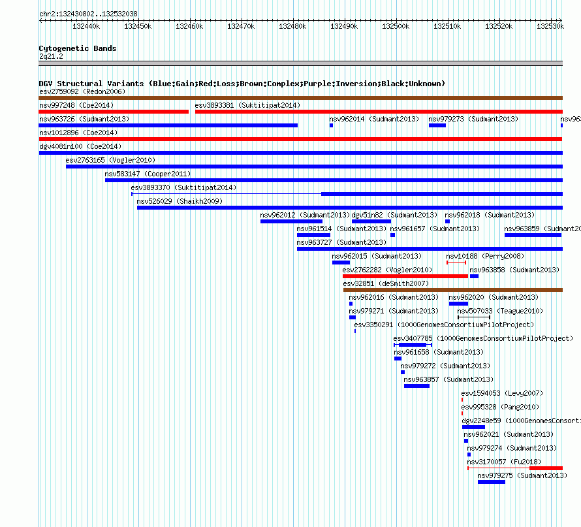Viewport: 581px width, 527px height.
Task: Open nsv963858 (Sudmant2013) variant
Action: pos(514,270)
